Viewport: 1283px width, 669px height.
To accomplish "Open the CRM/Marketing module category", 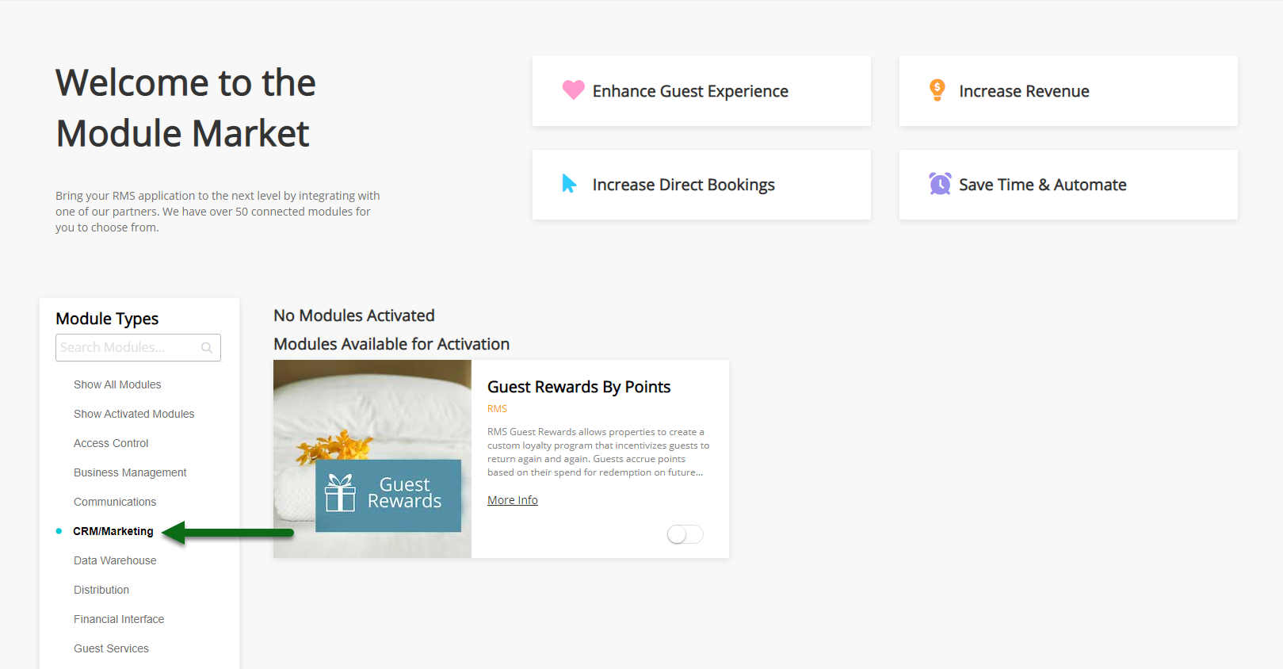I will tap(113, 531).
